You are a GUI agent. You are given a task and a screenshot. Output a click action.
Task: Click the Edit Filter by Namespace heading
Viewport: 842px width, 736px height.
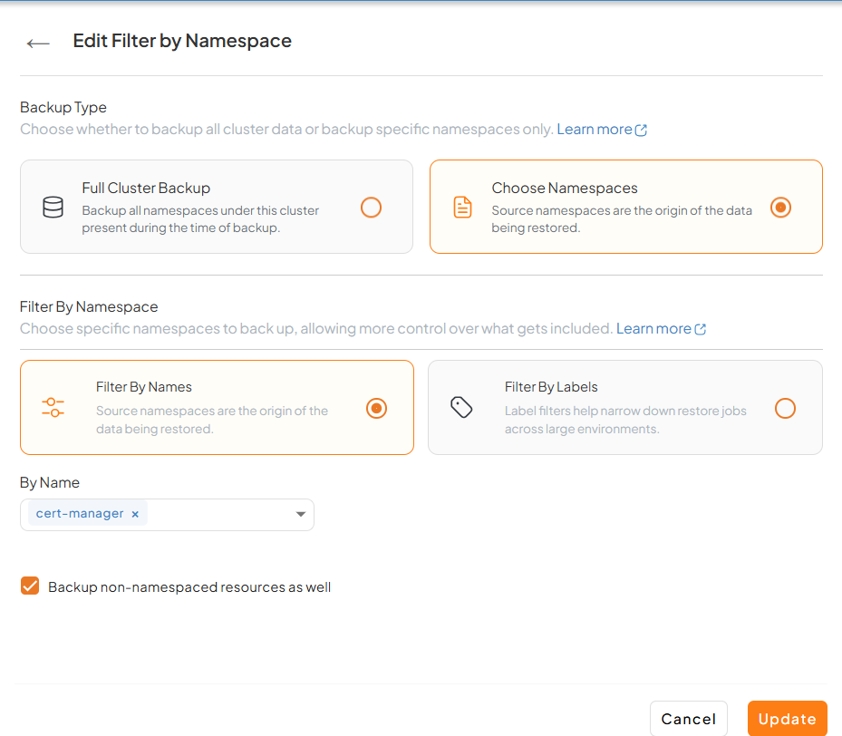point(182,41)
